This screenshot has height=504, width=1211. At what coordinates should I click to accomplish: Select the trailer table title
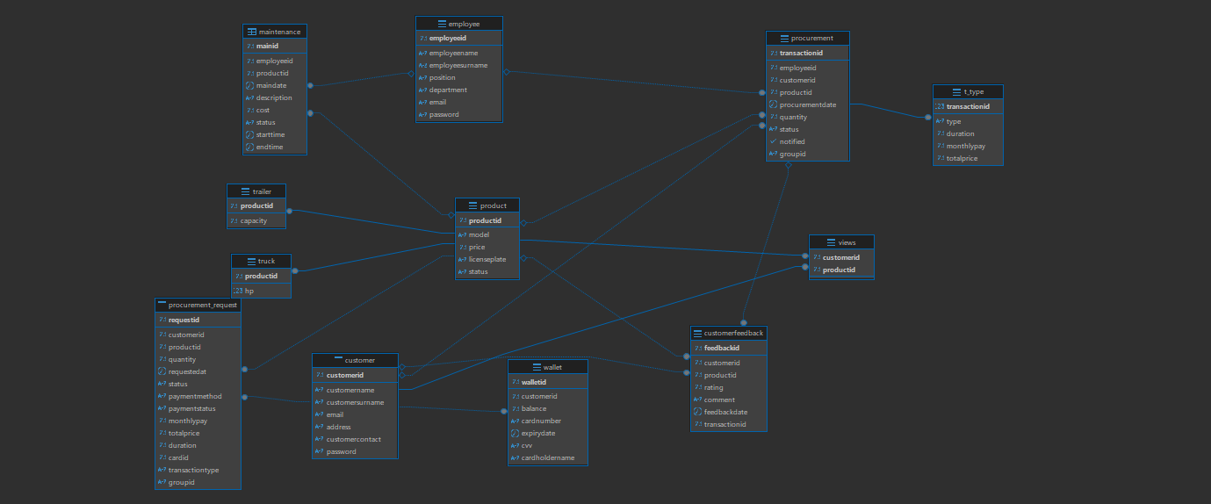(x=262, y=191)
